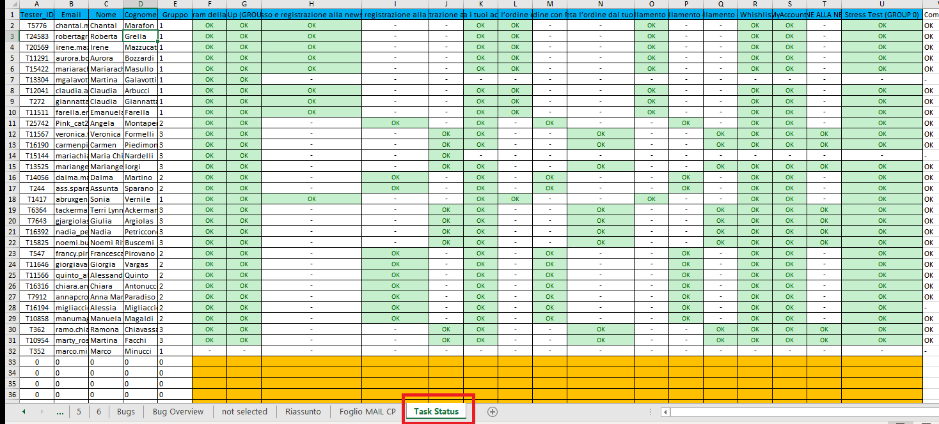Click the Cognome header cell

[140, 14]
